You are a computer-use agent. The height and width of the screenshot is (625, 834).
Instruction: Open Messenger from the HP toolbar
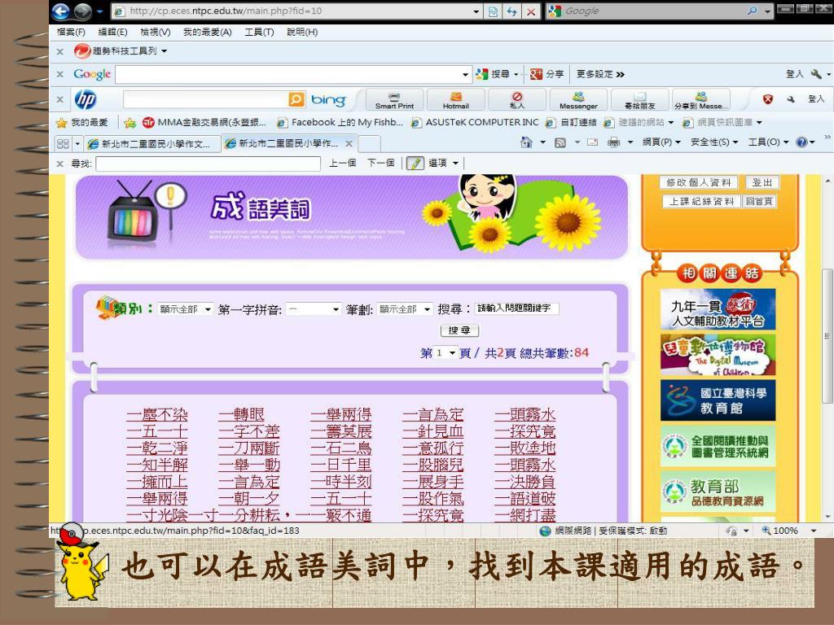click(x=578, y=100)
